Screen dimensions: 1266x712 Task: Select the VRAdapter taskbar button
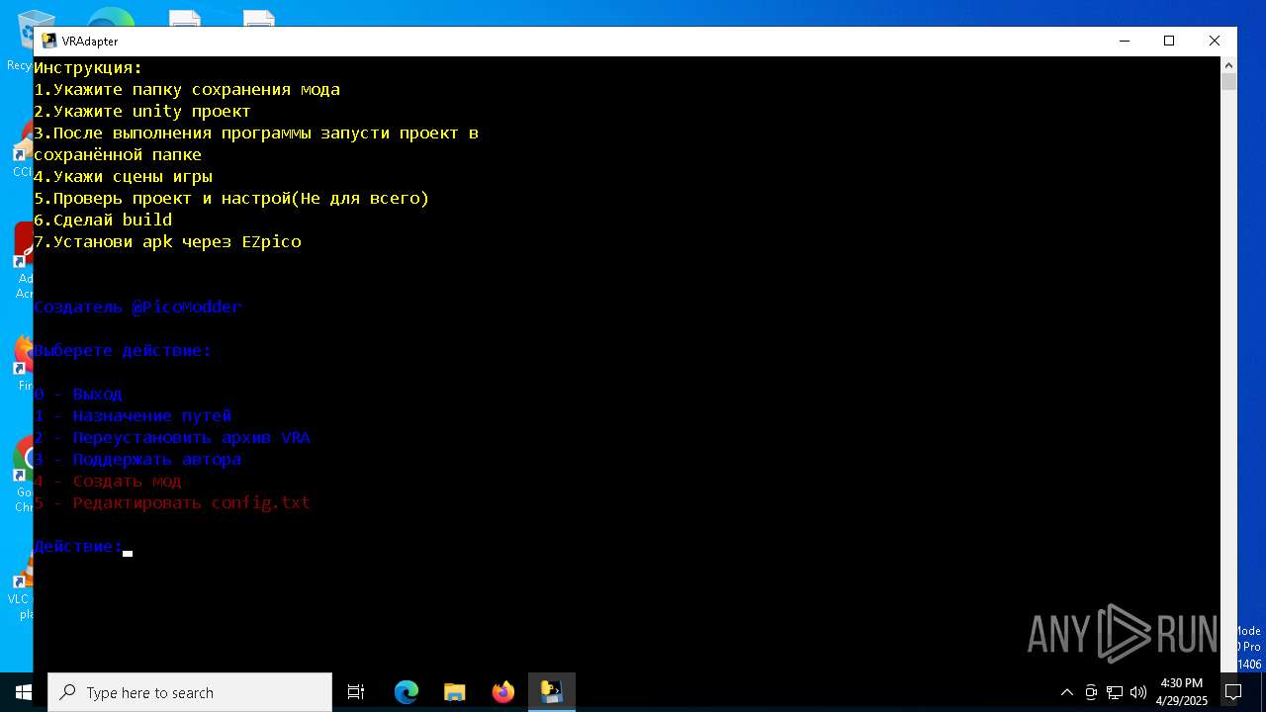click(x=552, y=692)
